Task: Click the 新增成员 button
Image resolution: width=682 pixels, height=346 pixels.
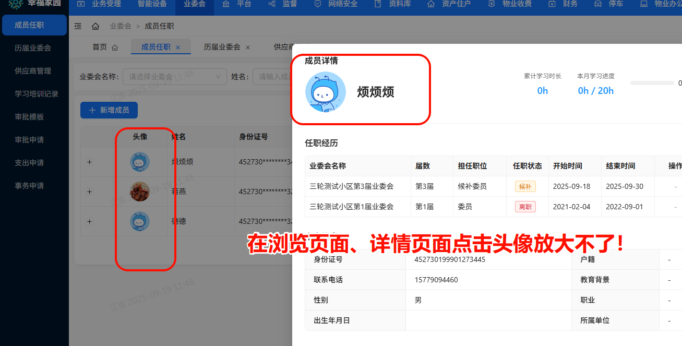Action: [x=109, y=110]
